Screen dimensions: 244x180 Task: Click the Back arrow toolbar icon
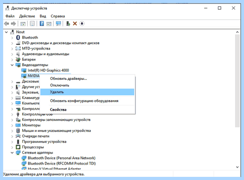[x=7, y=24]
